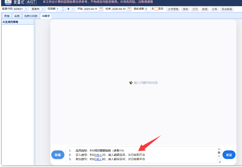Image resolution: width=242 pixels, height=167 pixels.
Task: Click the 分享 button
Action: [214, 9]
